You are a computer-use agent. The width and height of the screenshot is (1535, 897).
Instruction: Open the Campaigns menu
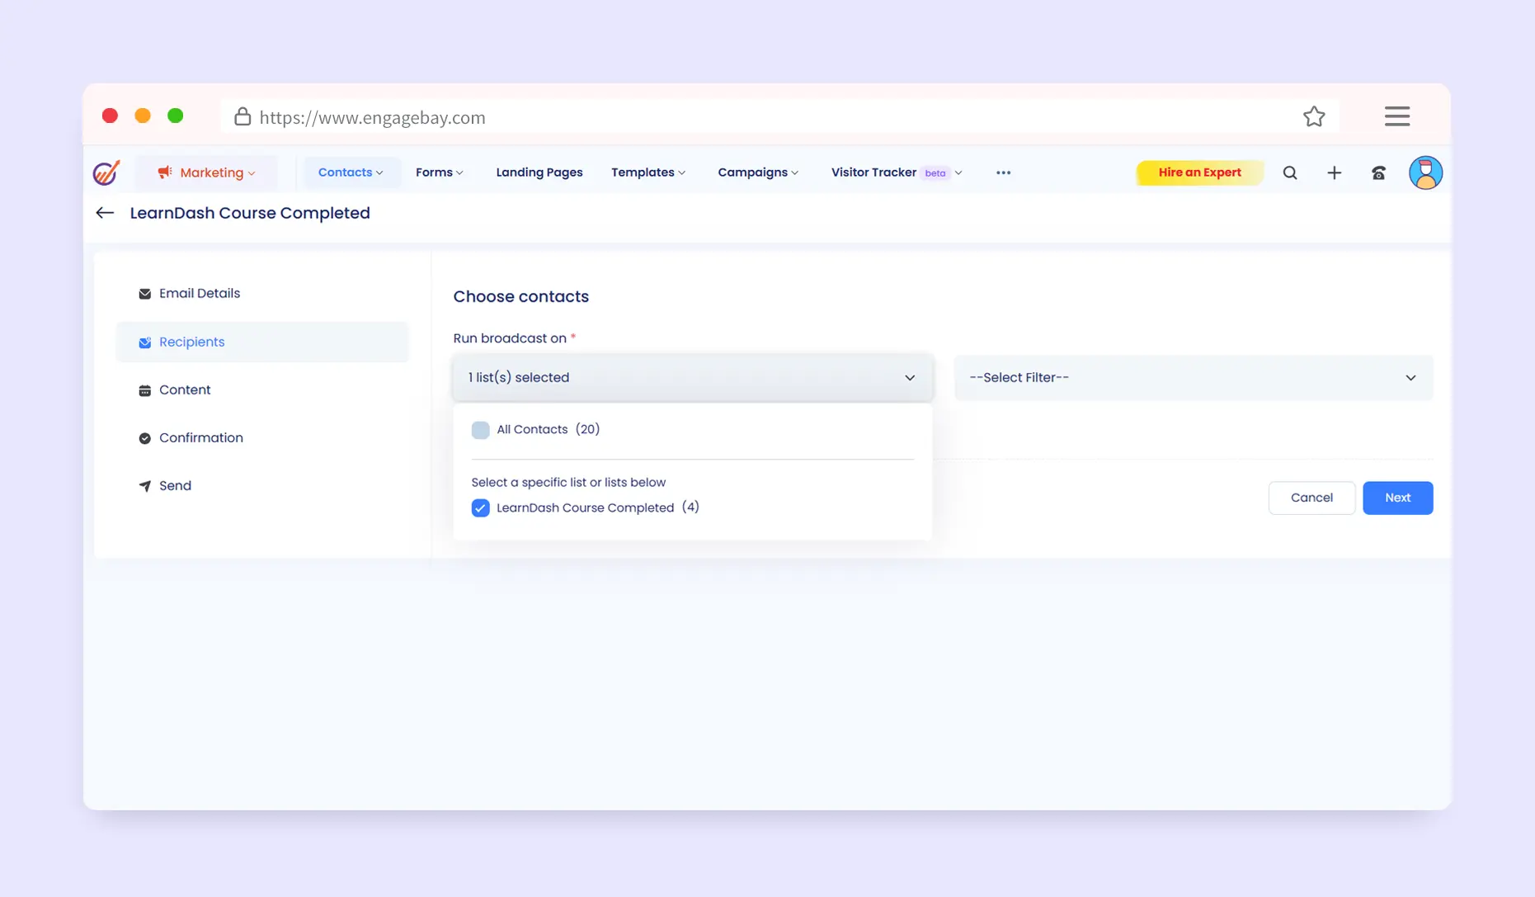[757, 172]
